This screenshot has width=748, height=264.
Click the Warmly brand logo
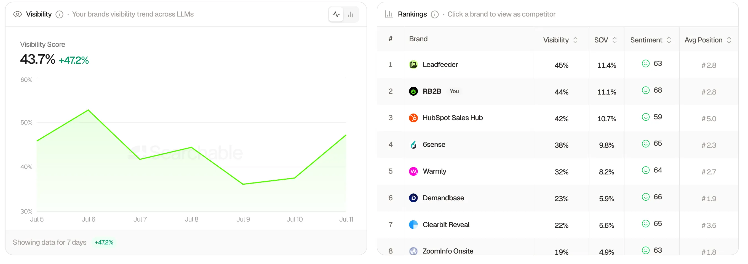(x=413, y=171)
